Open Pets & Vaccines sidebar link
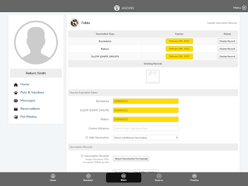Image resolution: width=248 pixels, height=186 pixels. coord(32,93)
